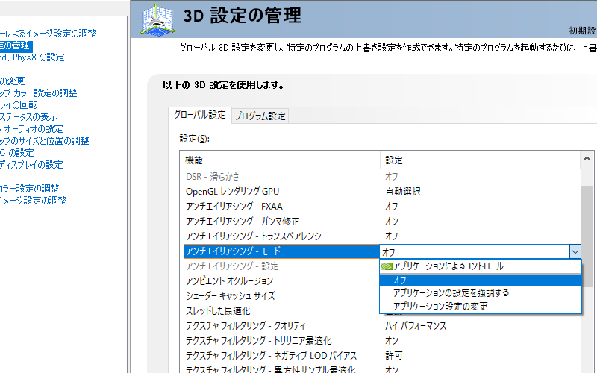Click the 3D settings cube icon in header
This screenshot has width=597, height=373.
tap(158, 19)
